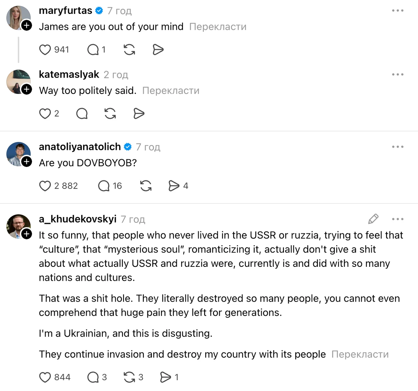
Task: Repost maryfurtas's comment
Action: coord(129,50)
